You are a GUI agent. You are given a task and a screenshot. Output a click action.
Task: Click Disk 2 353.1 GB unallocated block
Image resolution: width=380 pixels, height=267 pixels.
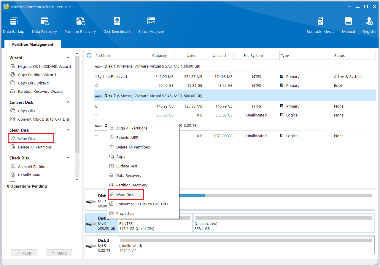[284, 223]
